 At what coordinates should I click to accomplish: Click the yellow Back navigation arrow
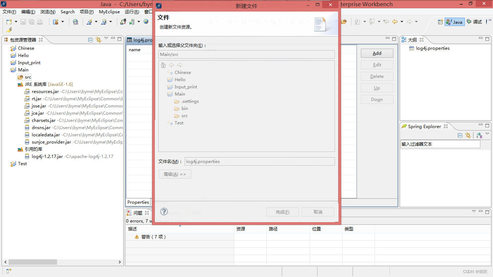395,22
